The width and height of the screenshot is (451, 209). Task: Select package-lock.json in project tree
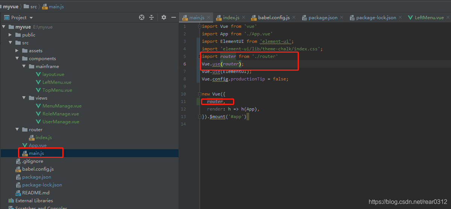point(42,185)
